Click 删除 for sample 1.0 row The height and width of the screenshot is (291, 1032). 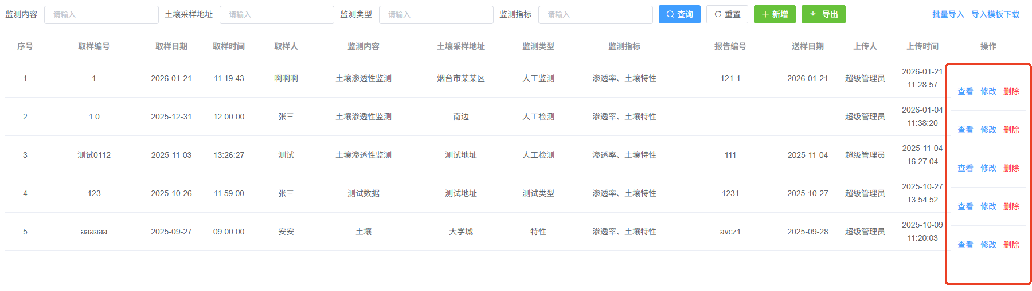(1011, 130)
